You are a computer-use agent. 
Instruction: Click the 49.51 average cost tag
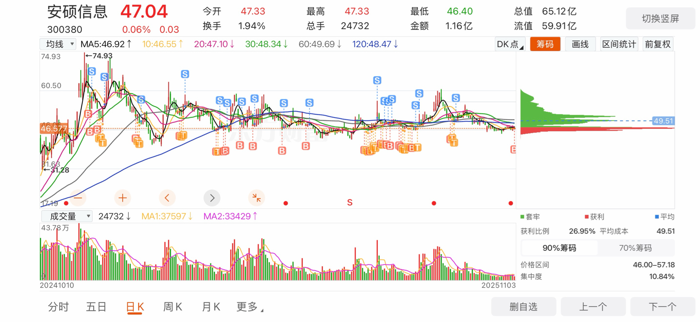663,121
